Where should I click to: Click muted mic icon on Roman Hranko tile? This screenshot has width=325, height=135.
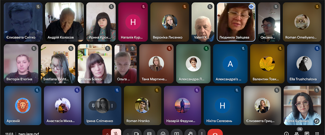point(157,90)
